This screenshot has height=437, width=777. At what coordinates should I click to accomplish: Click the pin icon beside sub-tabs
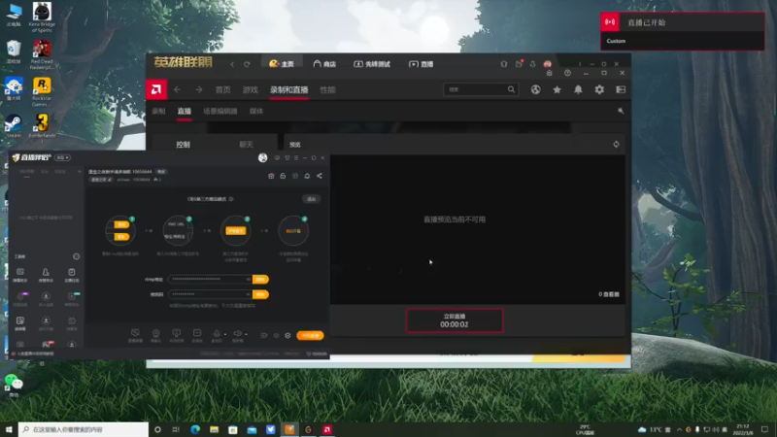pyautogui.click(x=621, y=111)
